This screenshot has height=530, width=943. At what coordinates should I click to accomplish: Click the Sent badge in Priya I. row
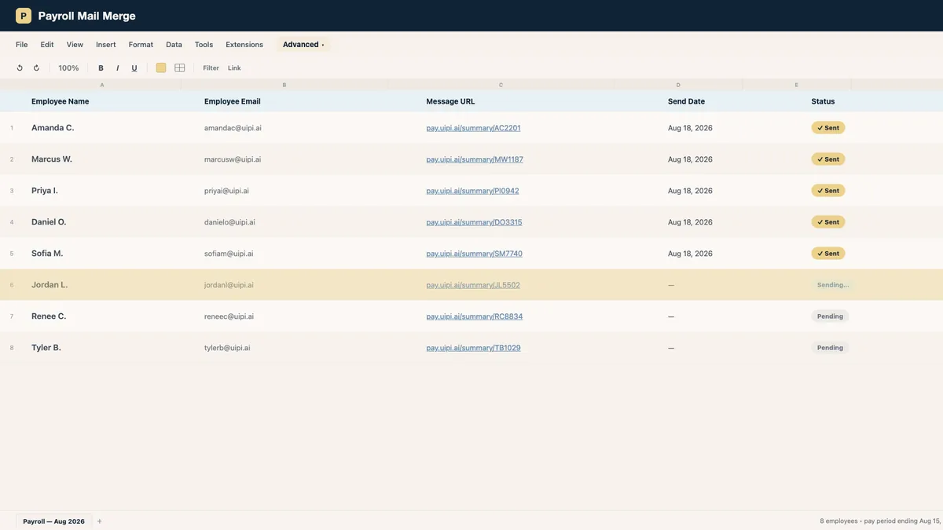pyautogui.click(x=828, y=191)
